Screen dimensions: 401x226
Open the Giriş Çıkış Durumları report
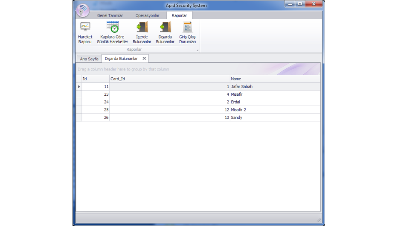[x=187, y=33]
